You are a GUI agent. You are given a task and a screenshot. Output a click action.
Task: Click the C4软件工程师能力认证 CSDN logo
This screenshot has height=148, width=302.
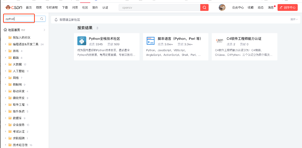tap(219, 40)
